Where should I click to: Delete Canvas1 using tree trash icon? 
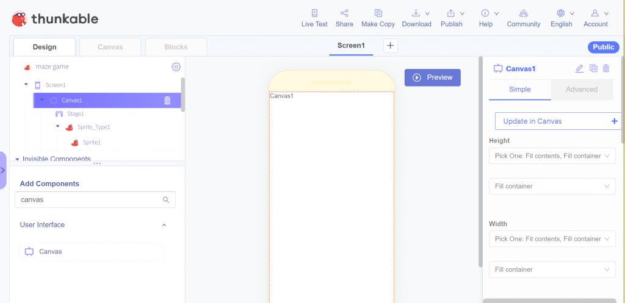coord(167,100)
